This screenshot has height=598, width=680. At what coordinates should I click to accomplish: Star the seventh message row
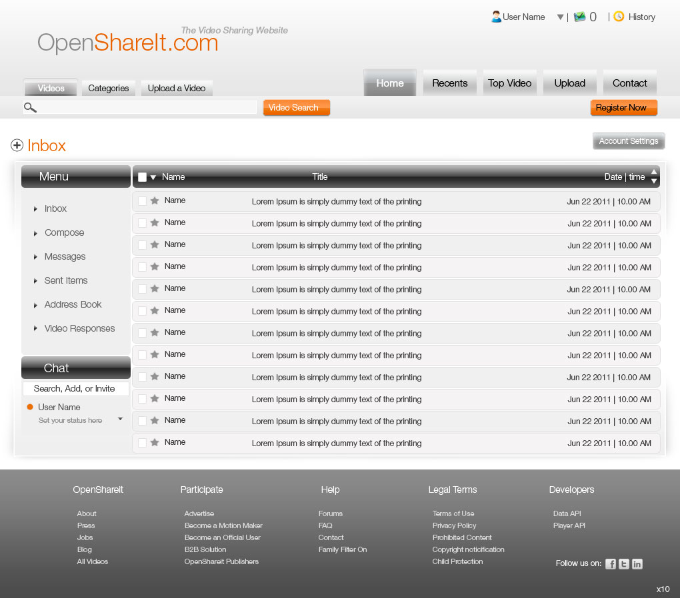pos(155,333)
